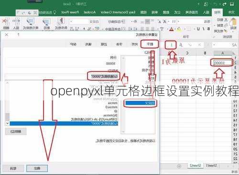Screen dimensions: 239x175
Task: Click the print preview icon in title bar
Action: 206,4
